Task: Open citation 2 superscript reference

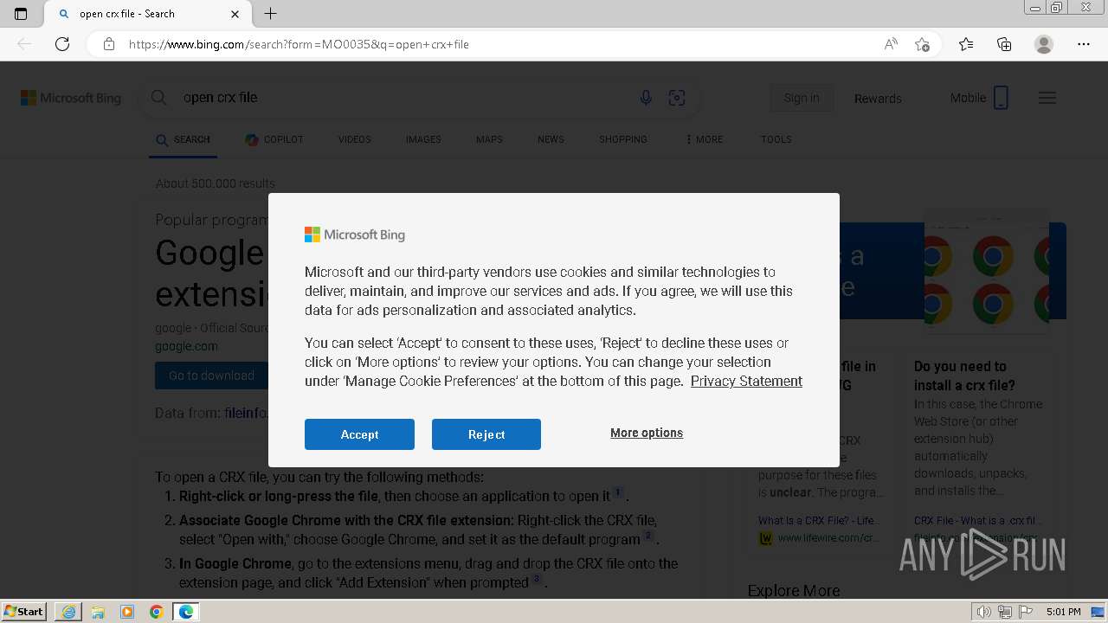Action: click(647, 536)
